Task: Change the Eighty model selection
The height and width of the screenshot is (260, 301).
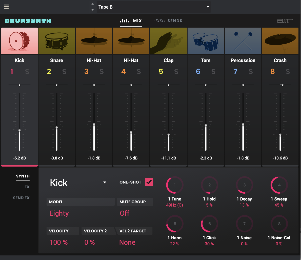Action: (x=59, y=213)
